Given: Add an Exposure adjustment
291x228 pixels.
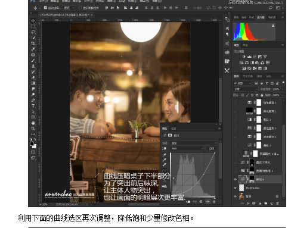Looking at the screenshot, I should click(x=260, y=57).
